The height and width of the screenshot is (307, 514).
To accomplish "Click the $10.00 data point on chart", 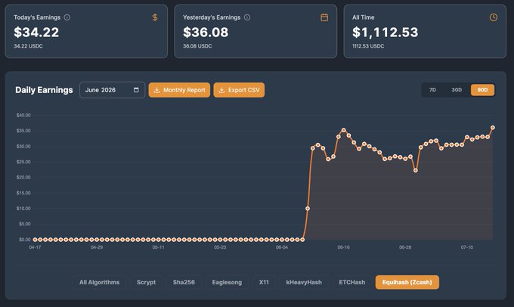I will [308, 208].
